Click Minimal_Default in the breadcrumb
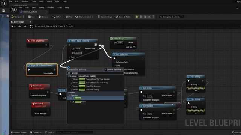The width and height of the screenshot is (241, 135). coord(45,26)
